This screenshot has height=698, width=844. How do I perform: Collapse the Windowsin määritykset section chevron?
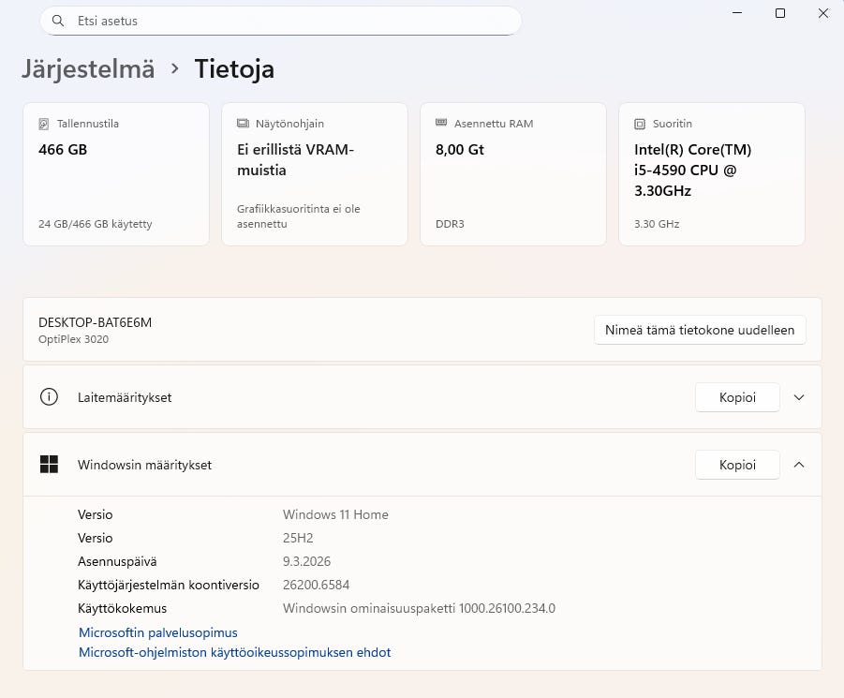799,465
